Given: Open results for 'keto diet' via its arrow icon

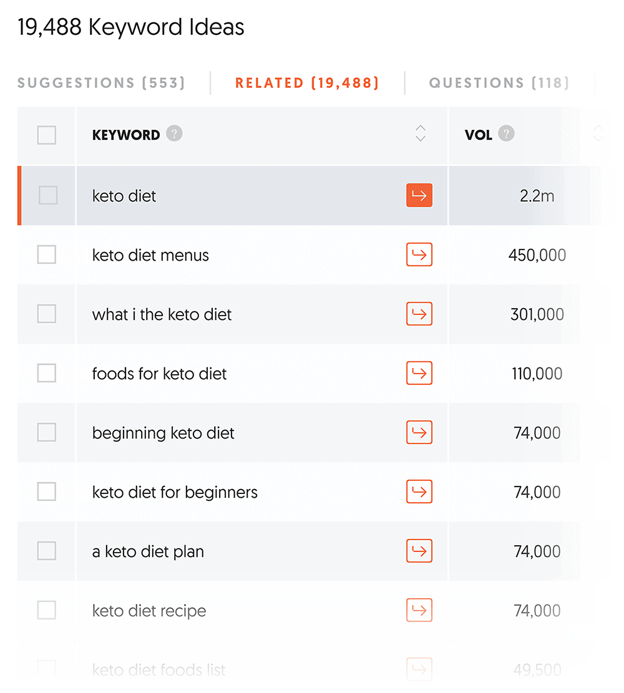Looking at the screenshot, I should (419, 195).
